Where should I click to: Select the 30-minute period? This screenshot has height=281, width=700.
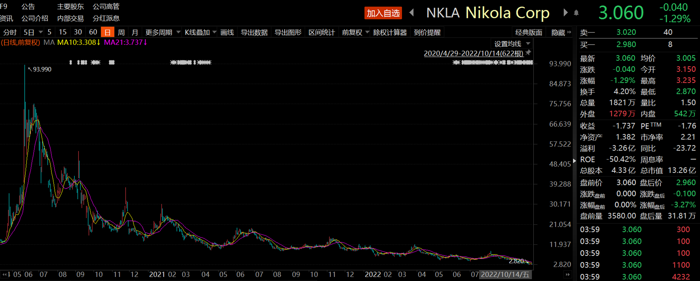point(78,32)
